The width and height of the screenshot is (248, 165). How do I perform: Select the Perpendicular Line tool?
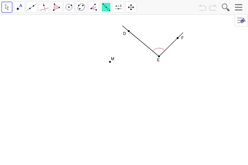pos(44,7)
